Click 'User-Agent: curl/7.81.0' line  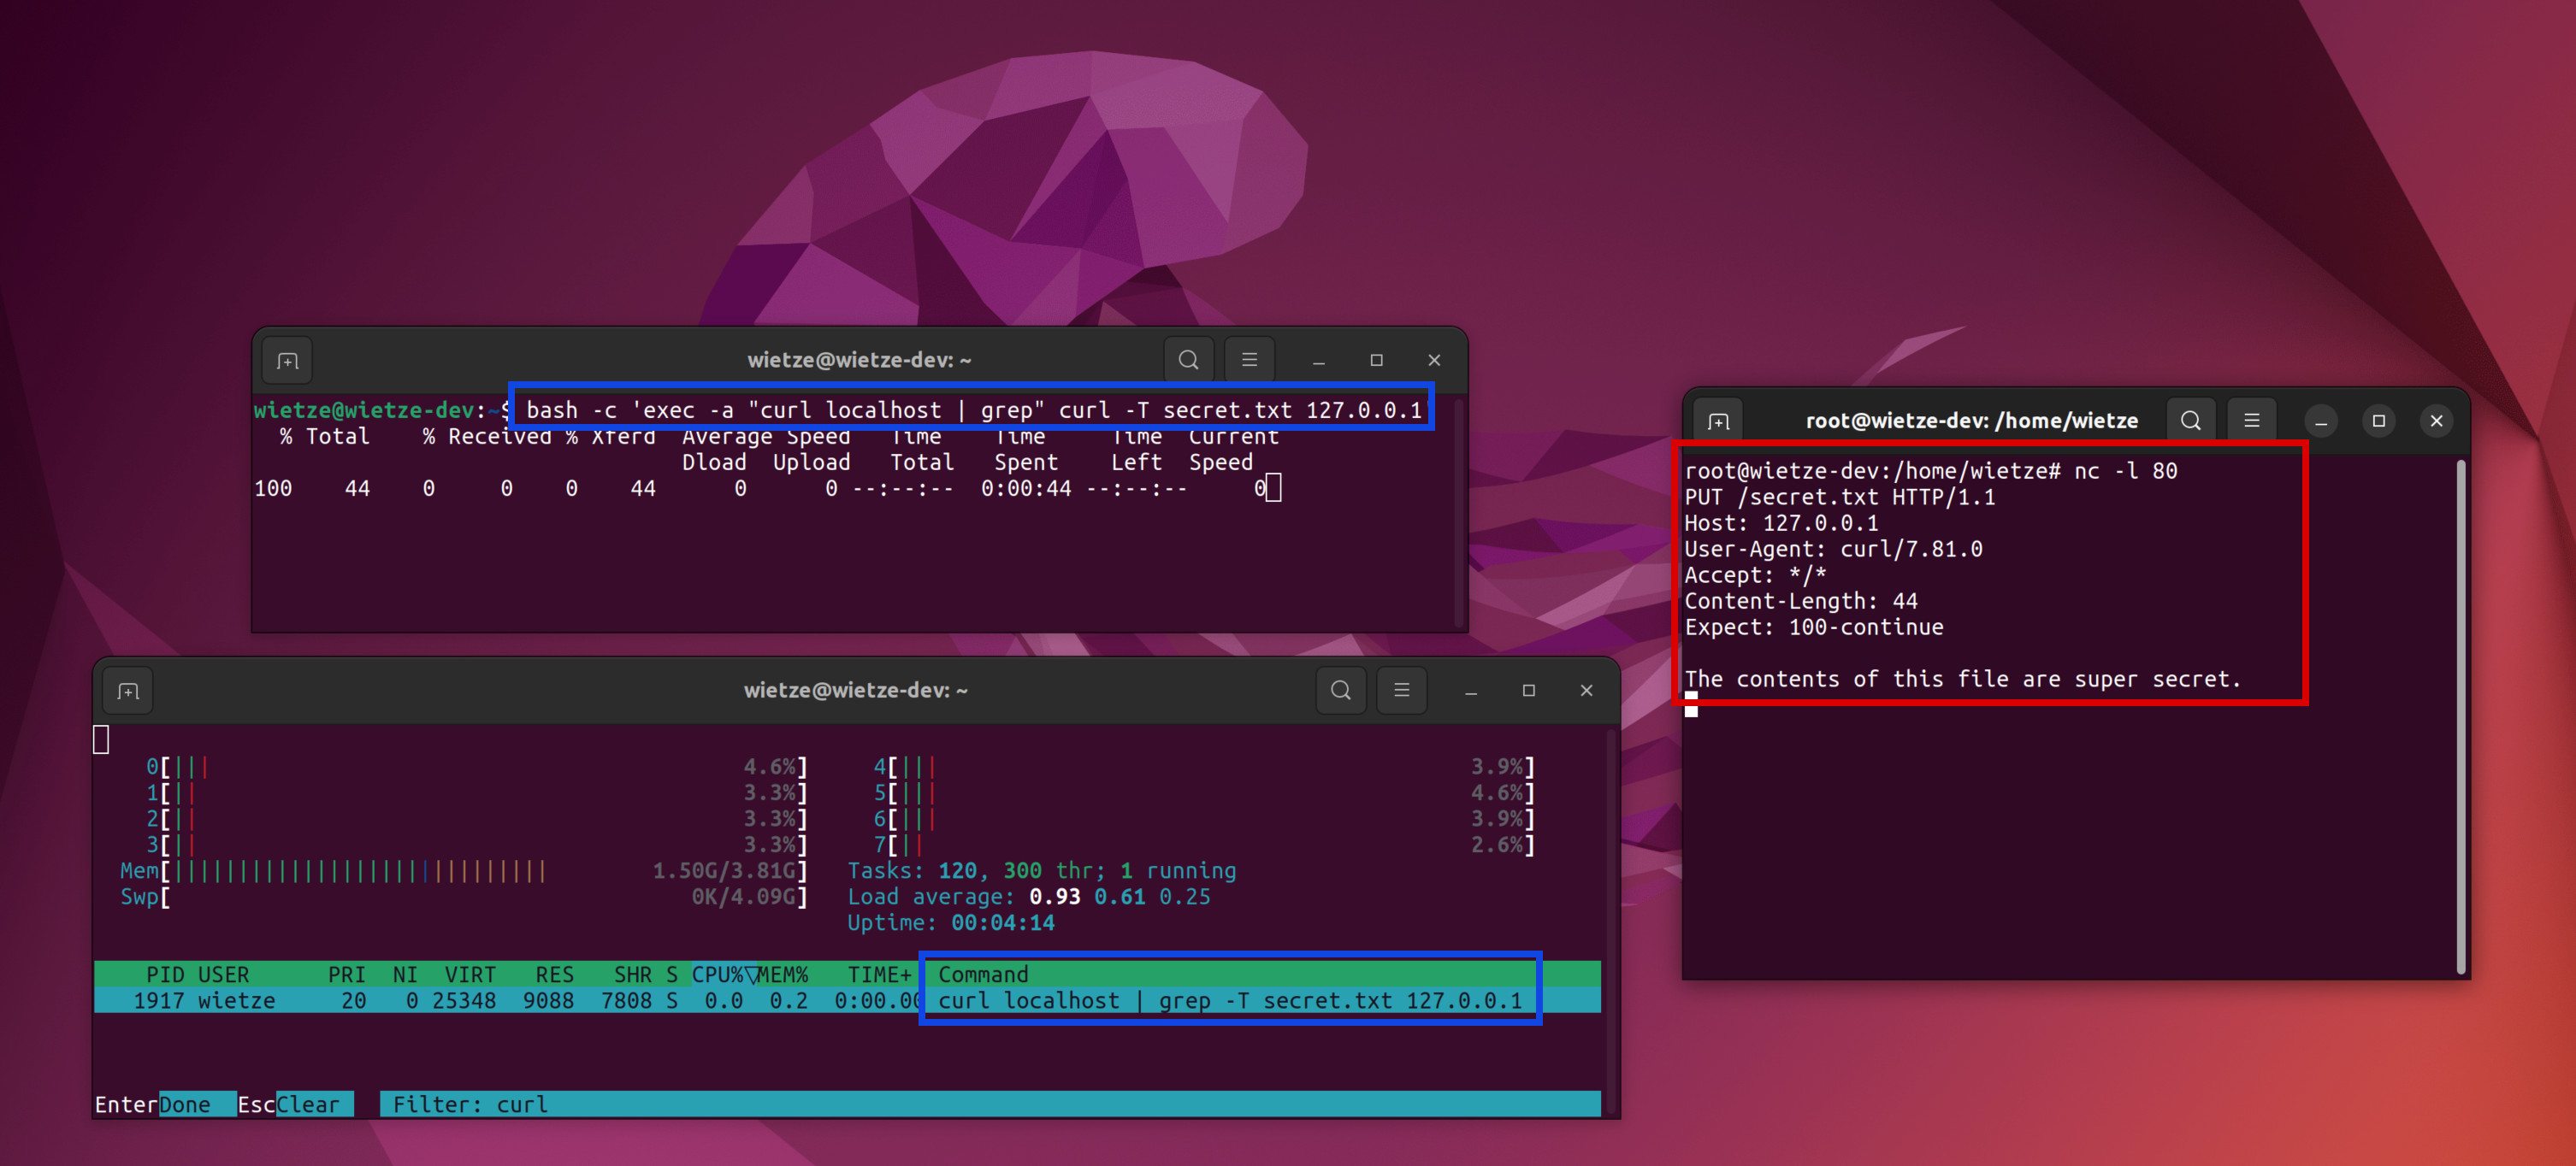click(x=1833, y=549)
